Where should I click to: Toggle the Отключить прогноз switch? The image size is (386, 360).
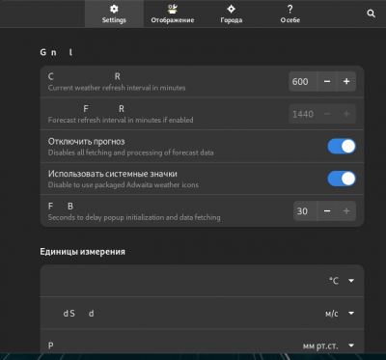[x=342, y=146]
